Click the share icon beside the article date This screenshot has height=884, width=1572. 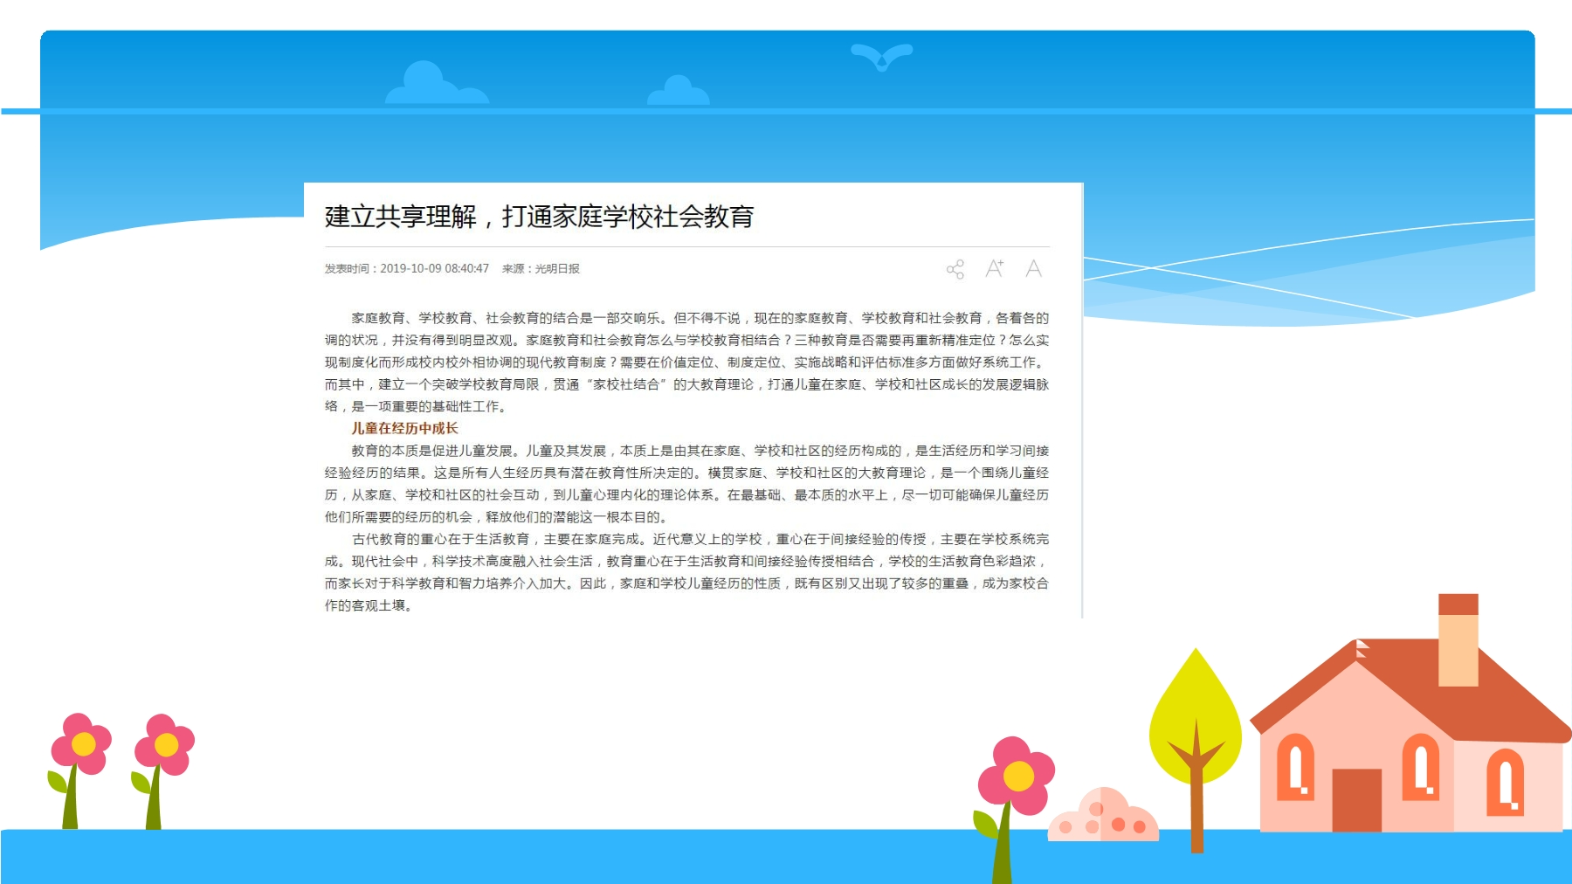955,269
